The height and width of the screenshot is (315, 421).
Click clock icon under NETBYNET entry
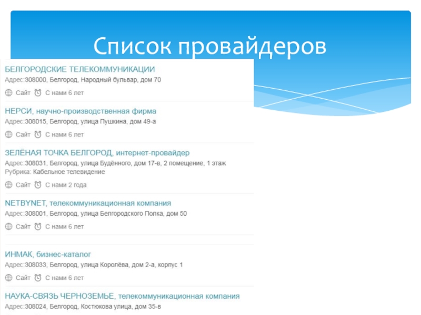(38, 227)
